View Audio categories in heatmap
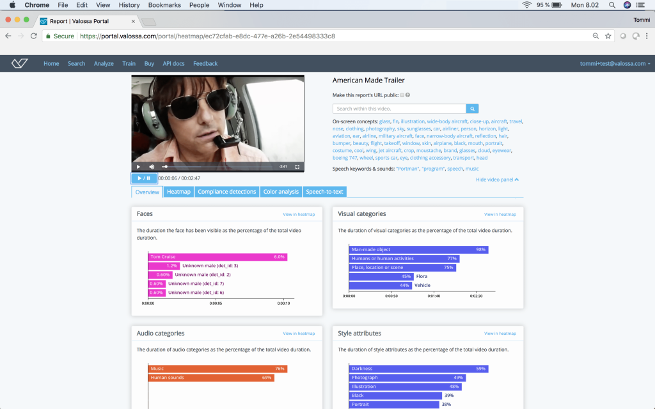The height and width of the screenshot is (409, 655). (299, 334)
